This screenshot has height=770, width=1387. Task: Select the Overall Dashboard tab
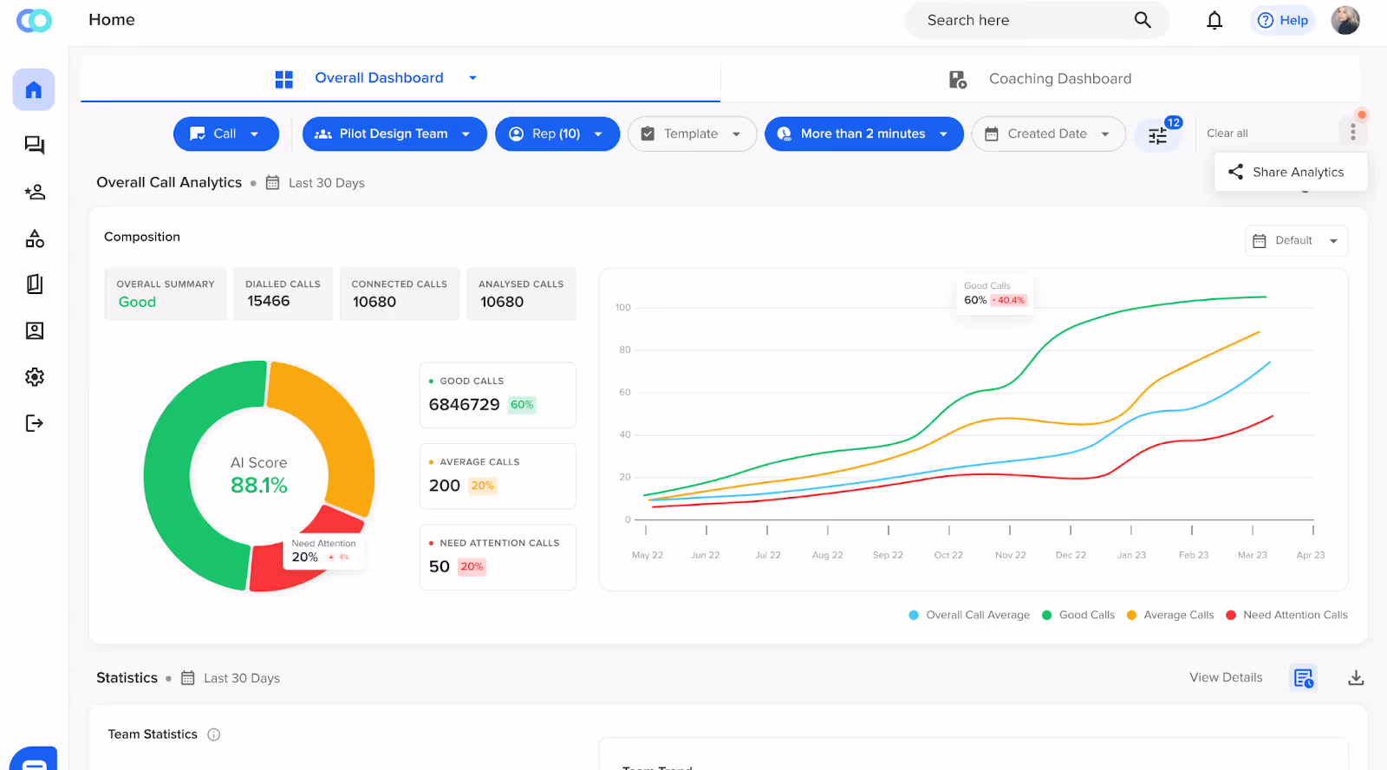point(400,78)
